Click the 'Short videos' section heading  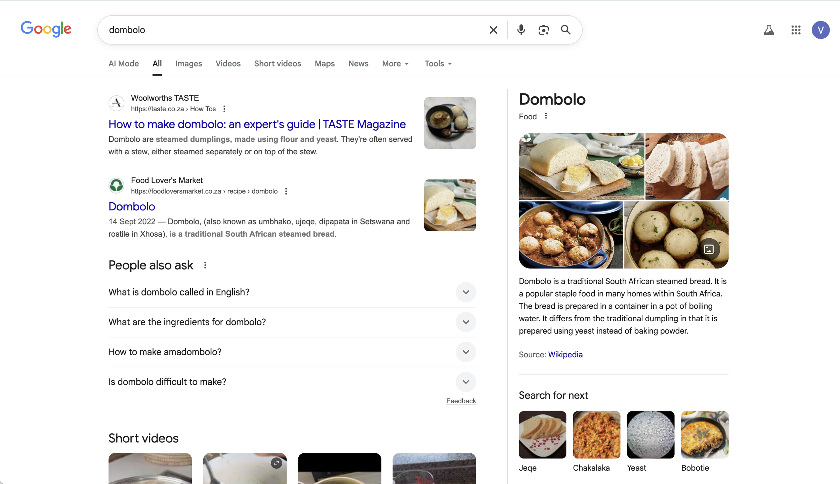pyautogui.click(x=143, y=438)
